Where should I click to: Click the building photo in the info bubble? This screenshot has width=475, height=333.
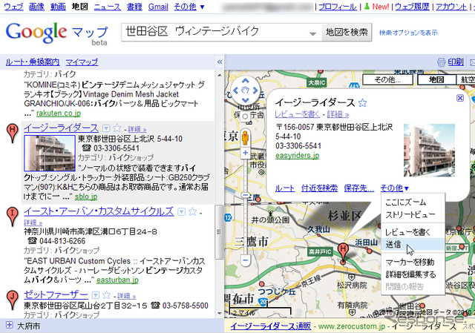(429, 150)
